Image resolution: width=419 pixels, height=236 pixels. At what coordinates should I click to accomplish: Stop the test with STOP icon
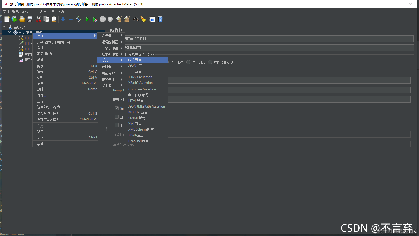pos(103,19)
